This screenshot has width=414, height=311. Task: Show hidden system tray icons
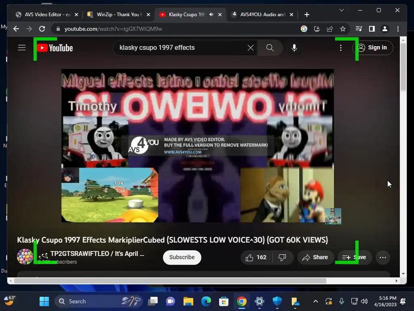315,301
